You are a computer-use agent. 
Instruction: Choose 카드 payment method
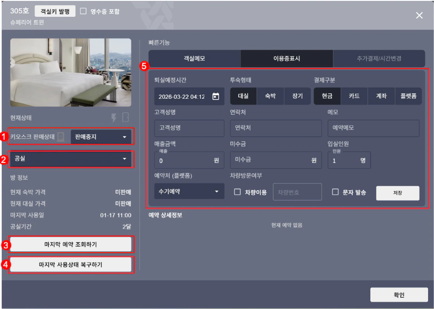(x=354, y=96)
